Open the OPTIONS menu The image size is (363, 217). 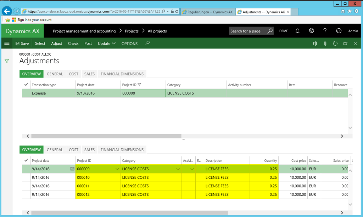(x=129, y=43)
